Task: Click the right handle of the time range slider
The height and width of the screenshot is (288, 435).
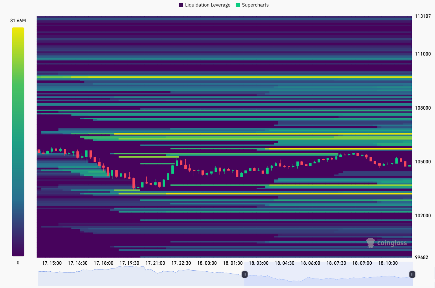Action: [x=412, y=274]
